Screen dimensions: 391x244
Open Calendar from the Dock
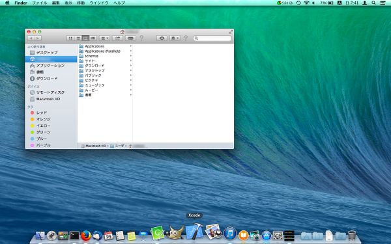tap(108, 236)
